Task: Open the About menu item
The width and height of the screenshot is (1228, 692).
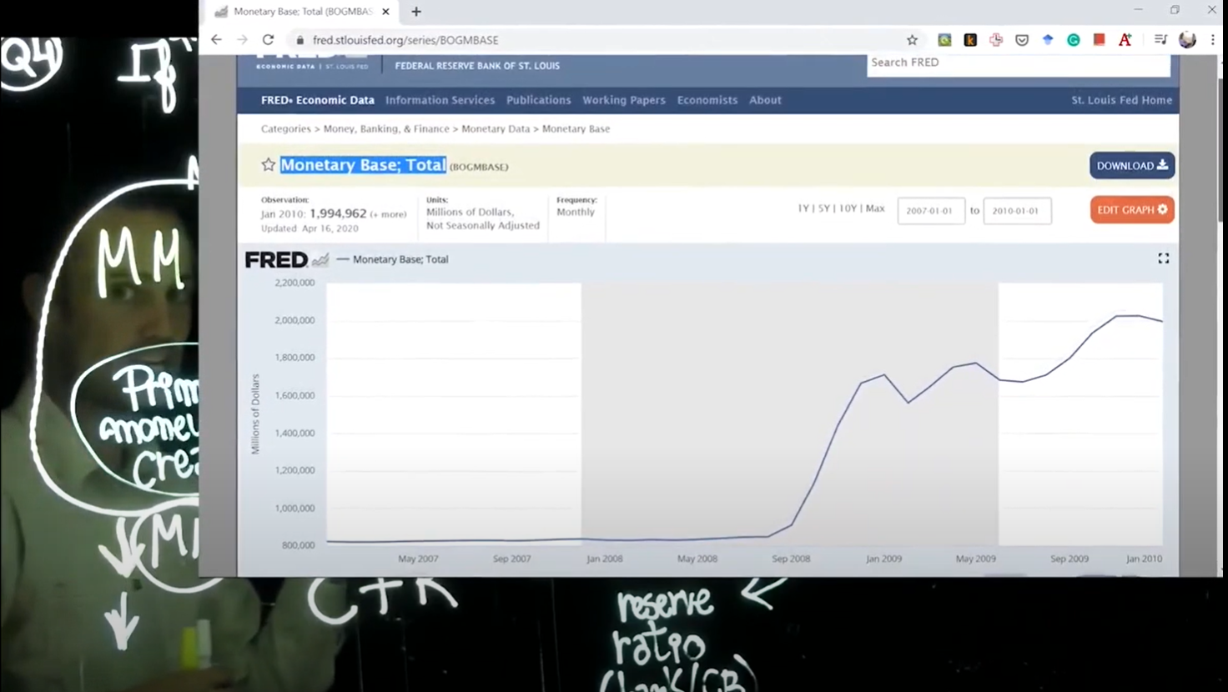Action: [x=765, y=100]
